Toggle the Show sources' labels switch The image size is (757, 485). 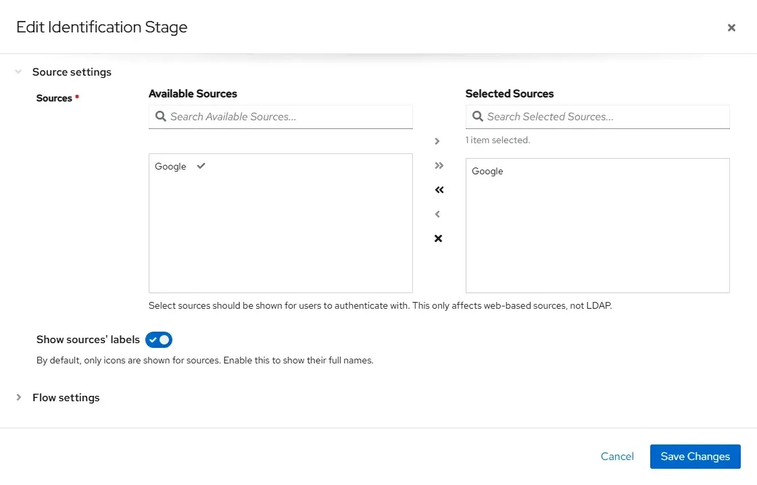pyautogui.click(x=159, y=340)
